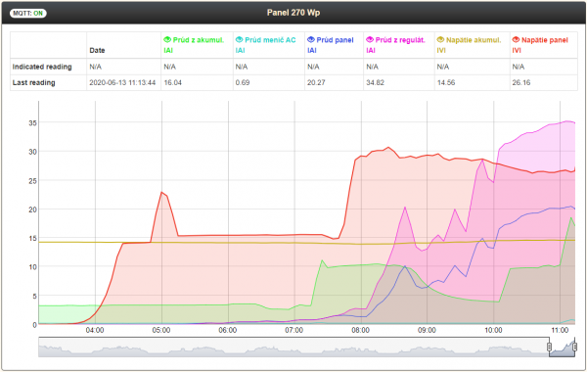Click the 08:00 time axis label

(x=360, y=331)
